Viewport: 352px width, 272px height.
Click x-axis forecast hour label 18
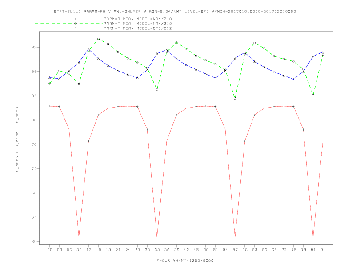pos(108,250)
